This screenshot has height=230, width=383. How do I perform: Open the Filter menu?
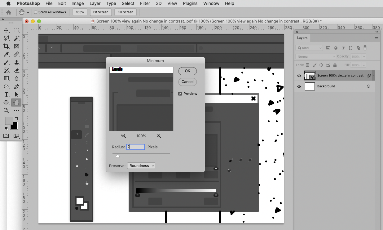point(145,3)
